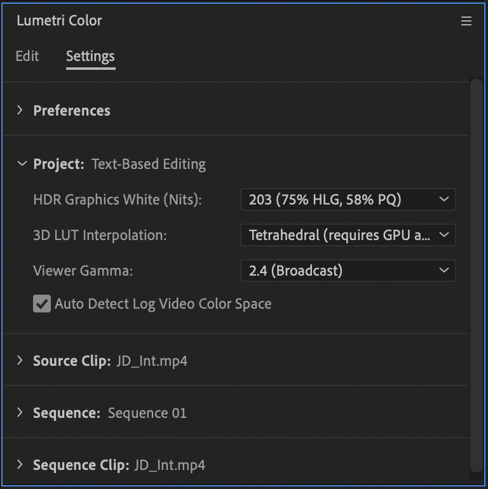This screenshot has height=489, width=488.
Task: Expand the Sequence Clip section chevron
Action: tap(20, 465)
